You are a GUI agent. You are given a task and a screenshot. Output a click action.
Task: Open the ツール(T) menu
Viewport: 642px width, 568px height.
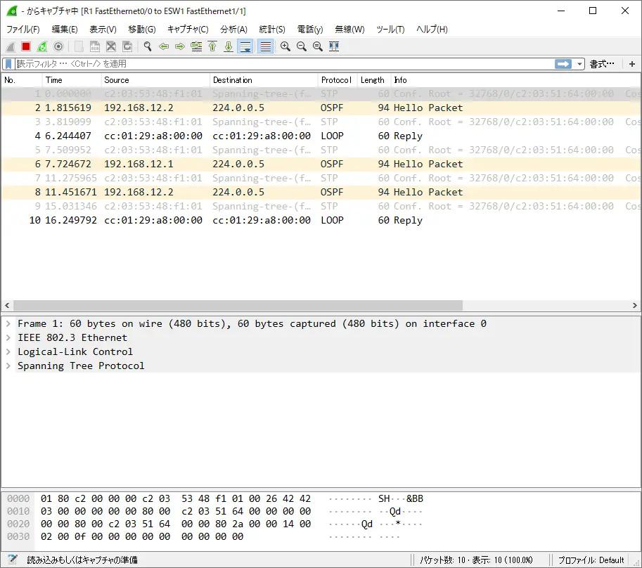tap(390, 30)
